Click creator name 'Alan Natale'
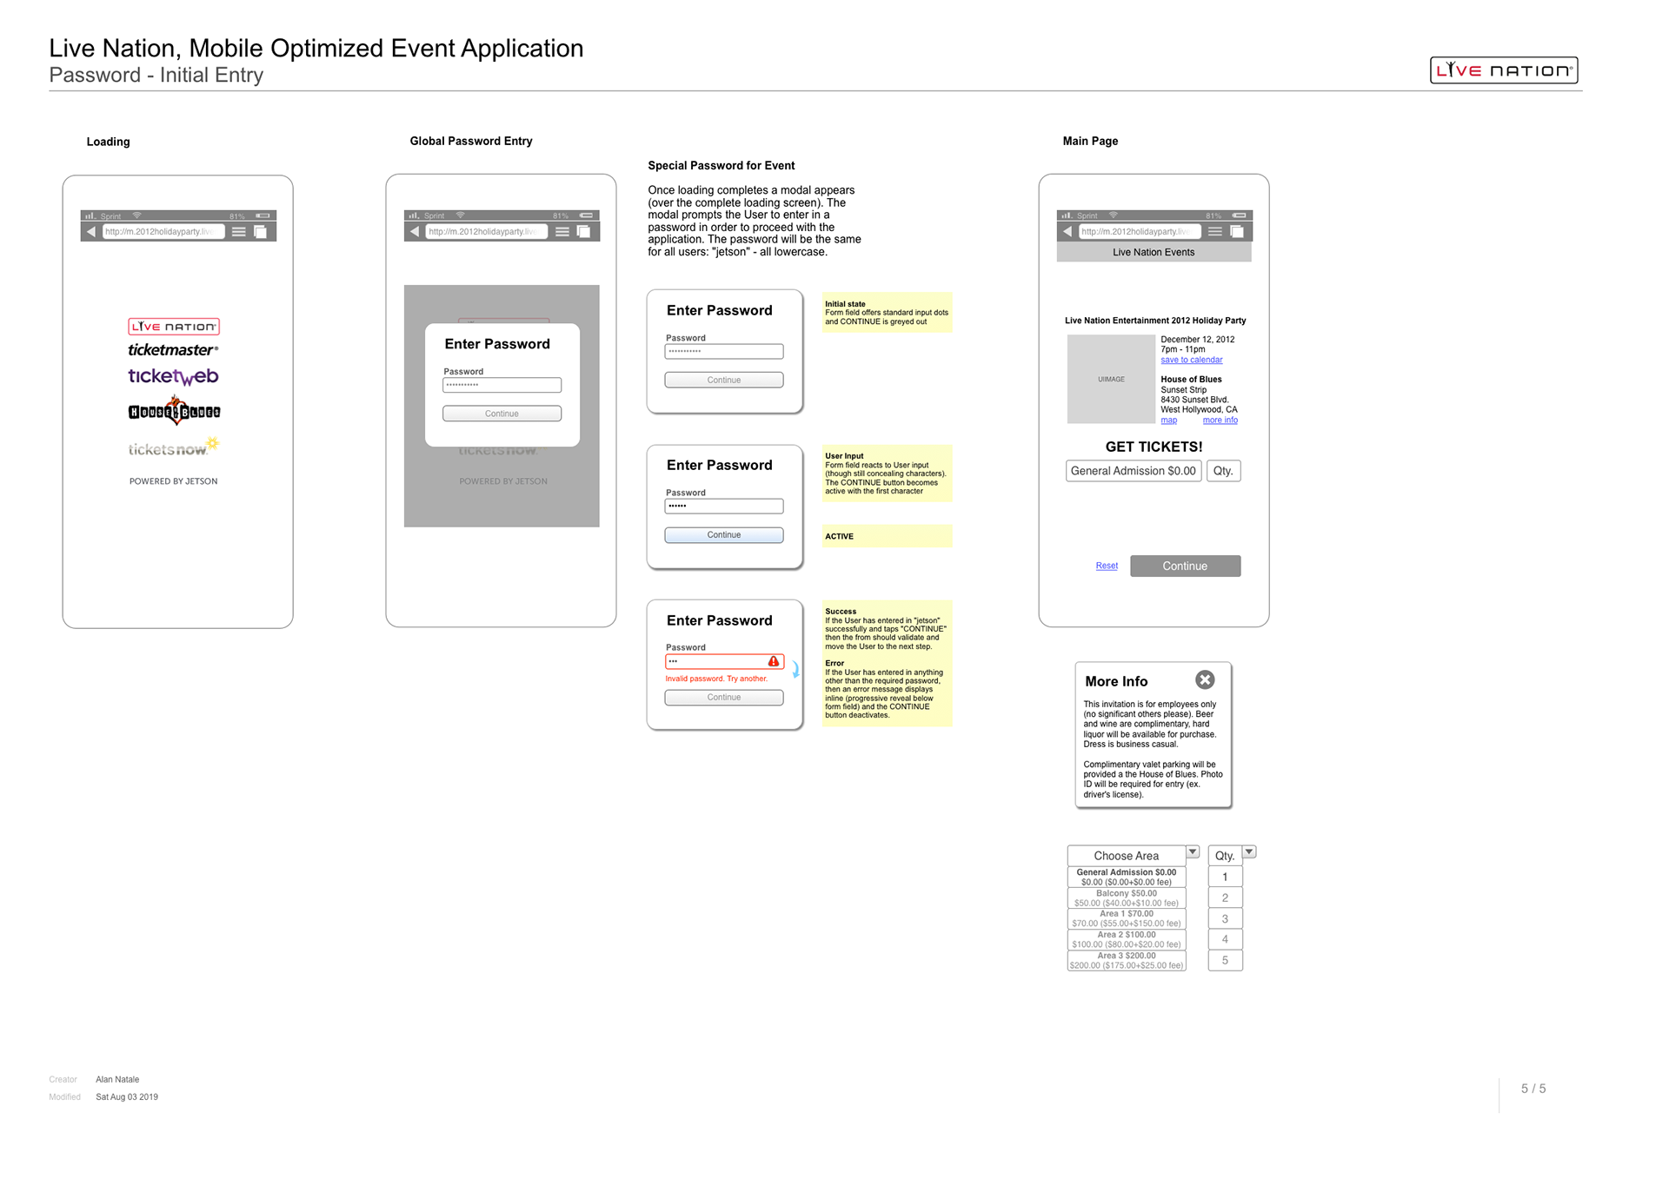Viewport: 1669px width, 1179px height. tap(117, 1080)
